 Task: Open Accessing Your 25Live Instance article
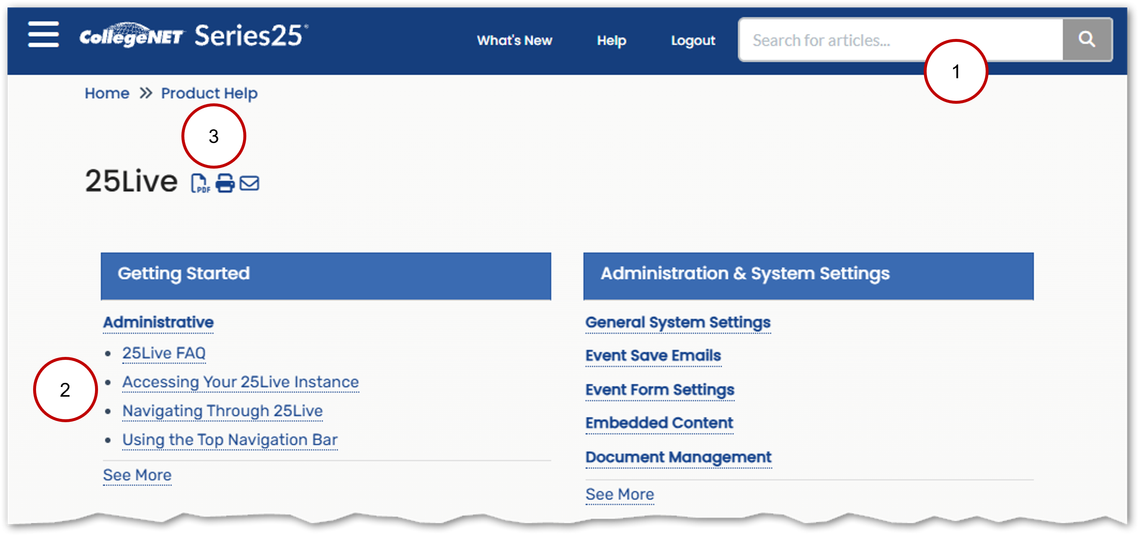[240, 382]
